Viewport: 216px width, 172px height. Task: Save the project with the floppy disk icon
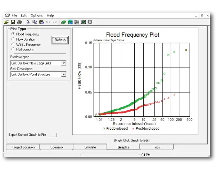[13, 22]
